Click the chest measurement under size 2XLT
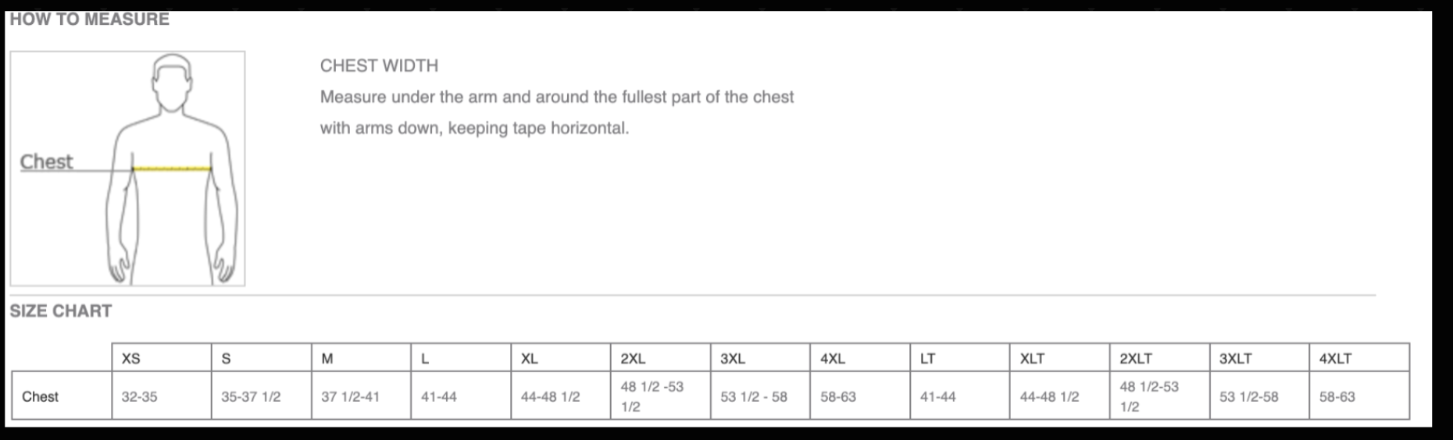 1149,396
